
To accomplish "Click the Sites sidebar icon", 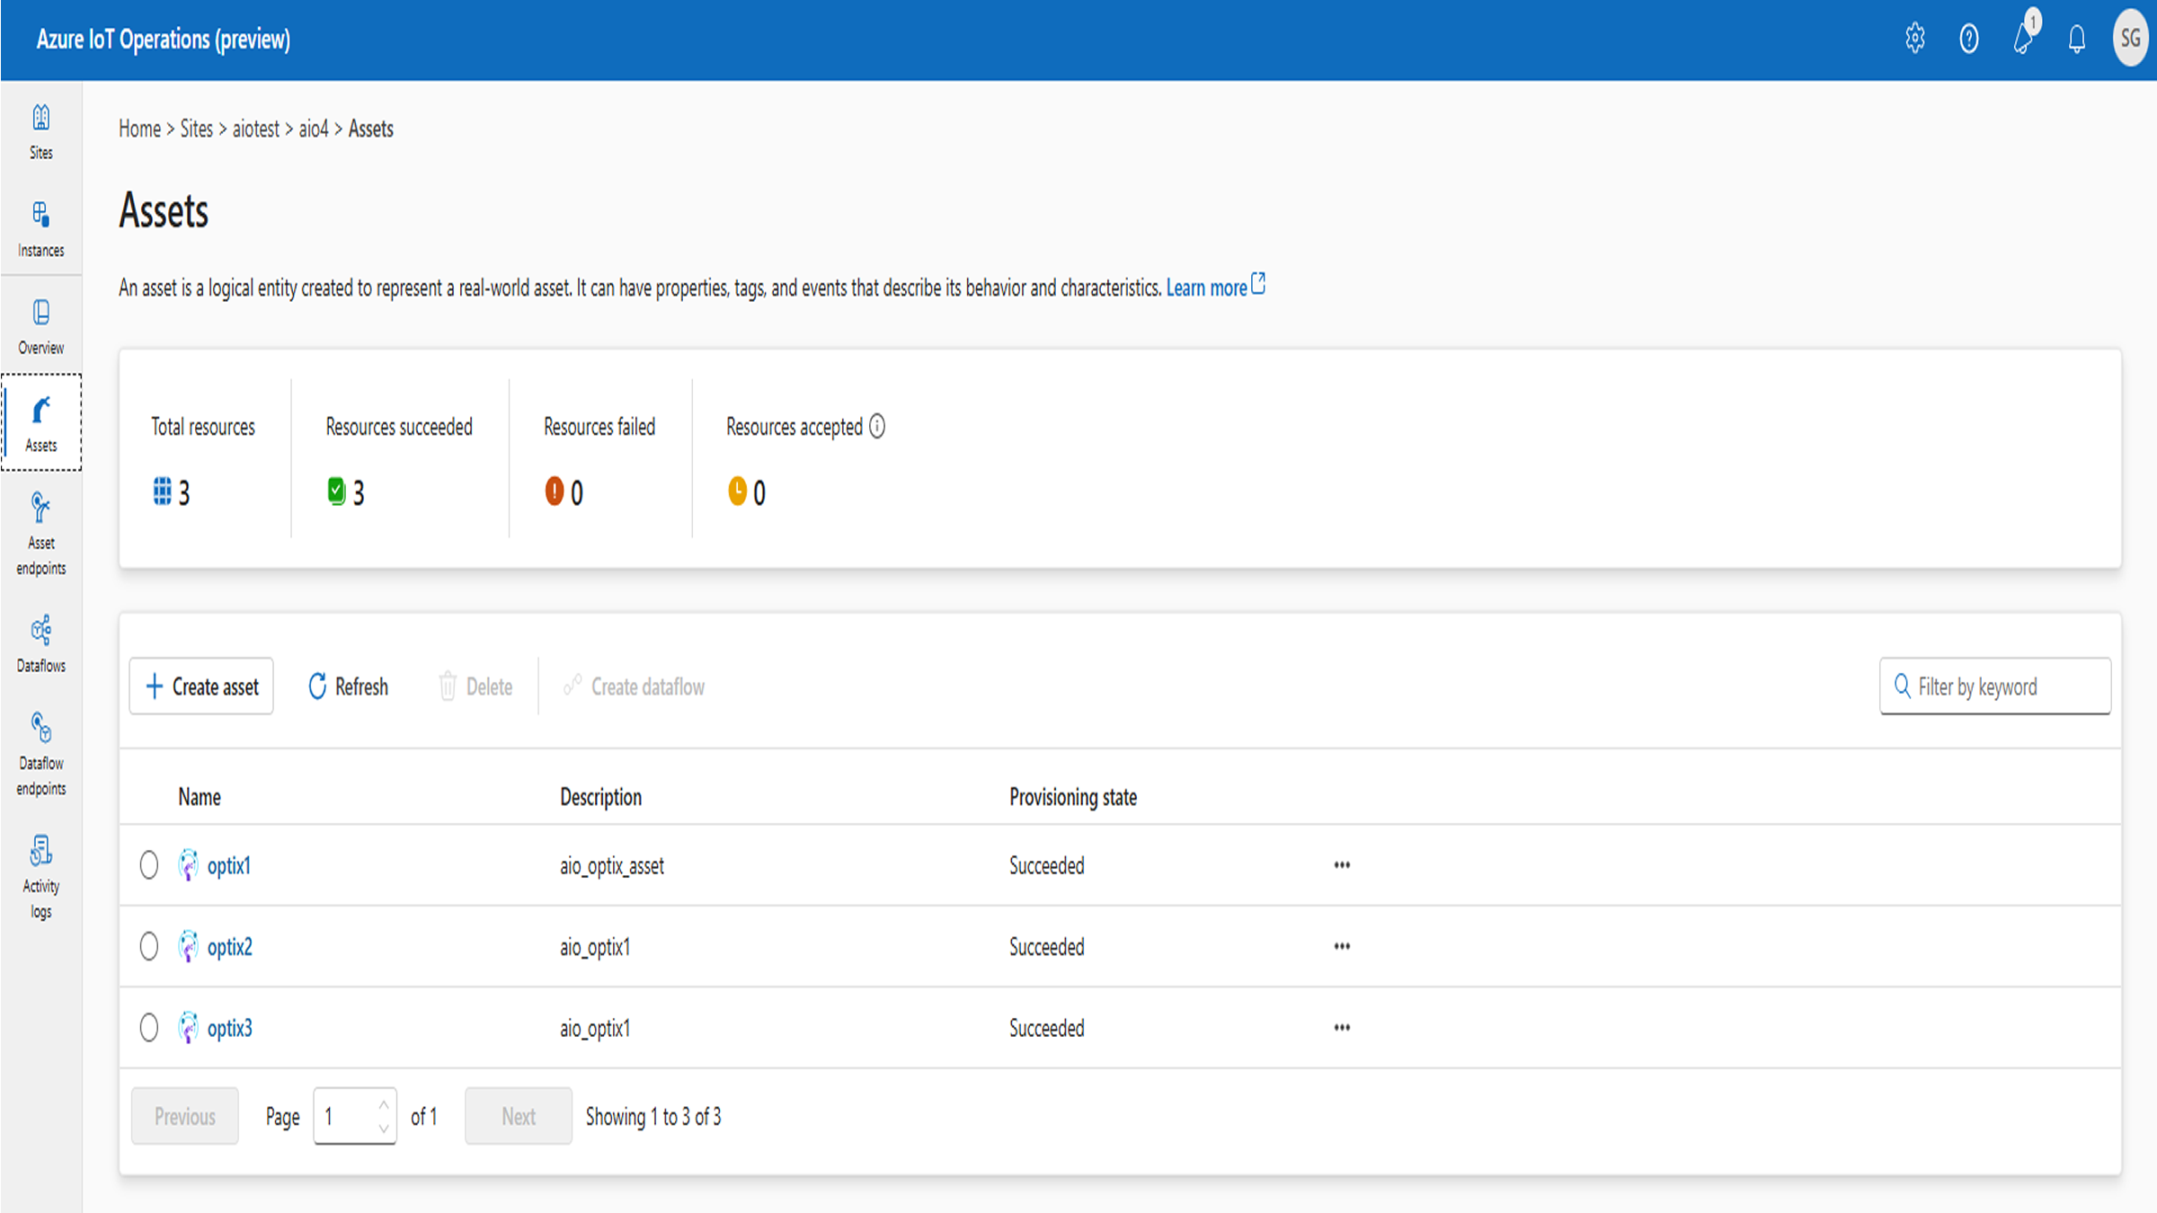I will coord(41,130).
